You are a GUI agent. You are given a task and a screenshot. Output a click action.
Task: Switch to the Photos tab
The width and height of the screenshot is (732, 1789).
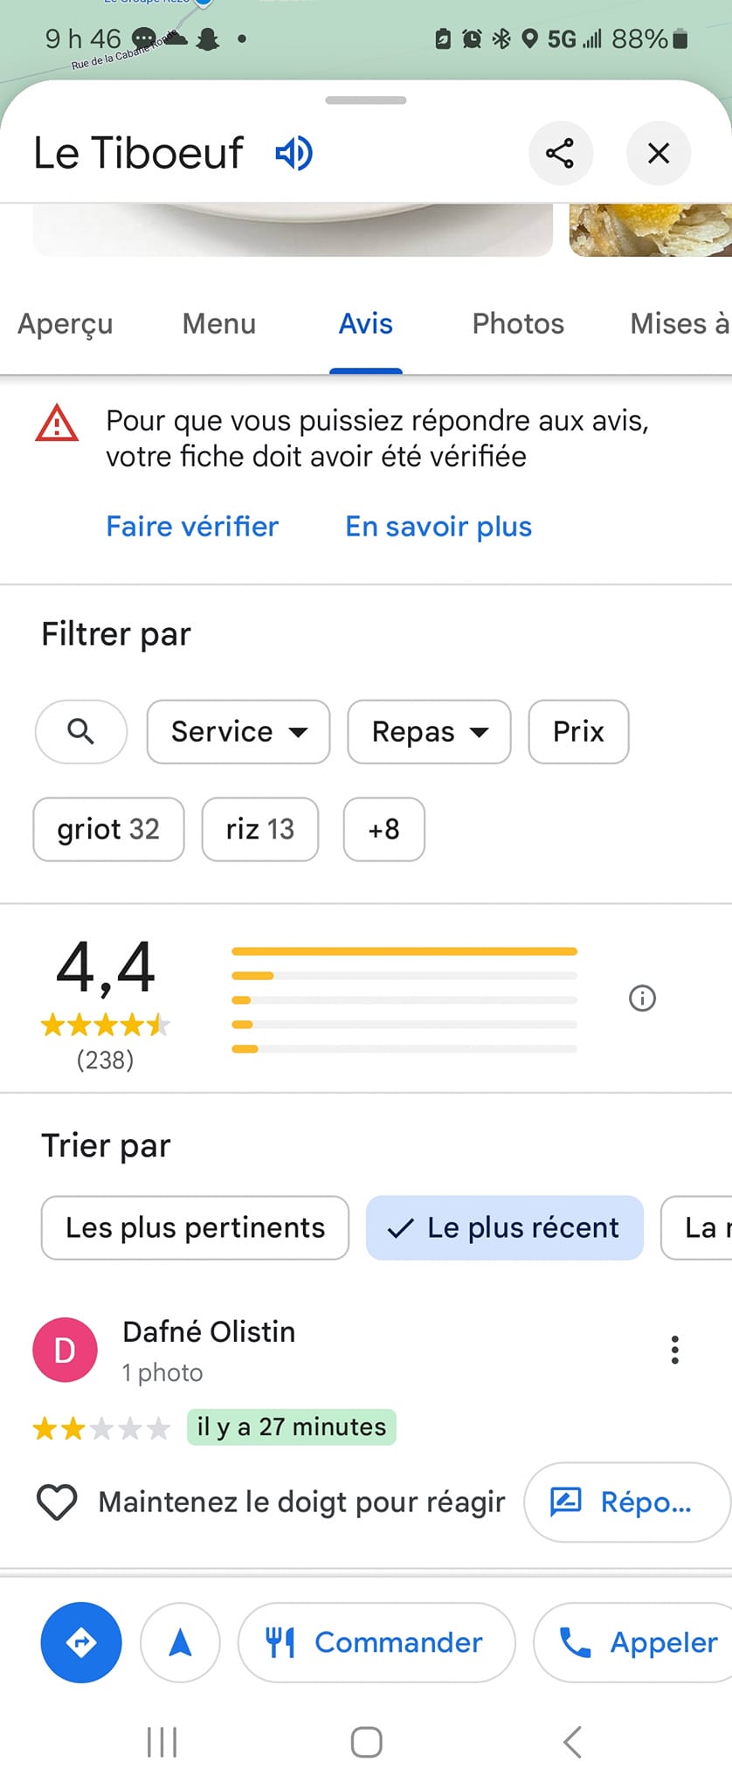click(518, 324)
